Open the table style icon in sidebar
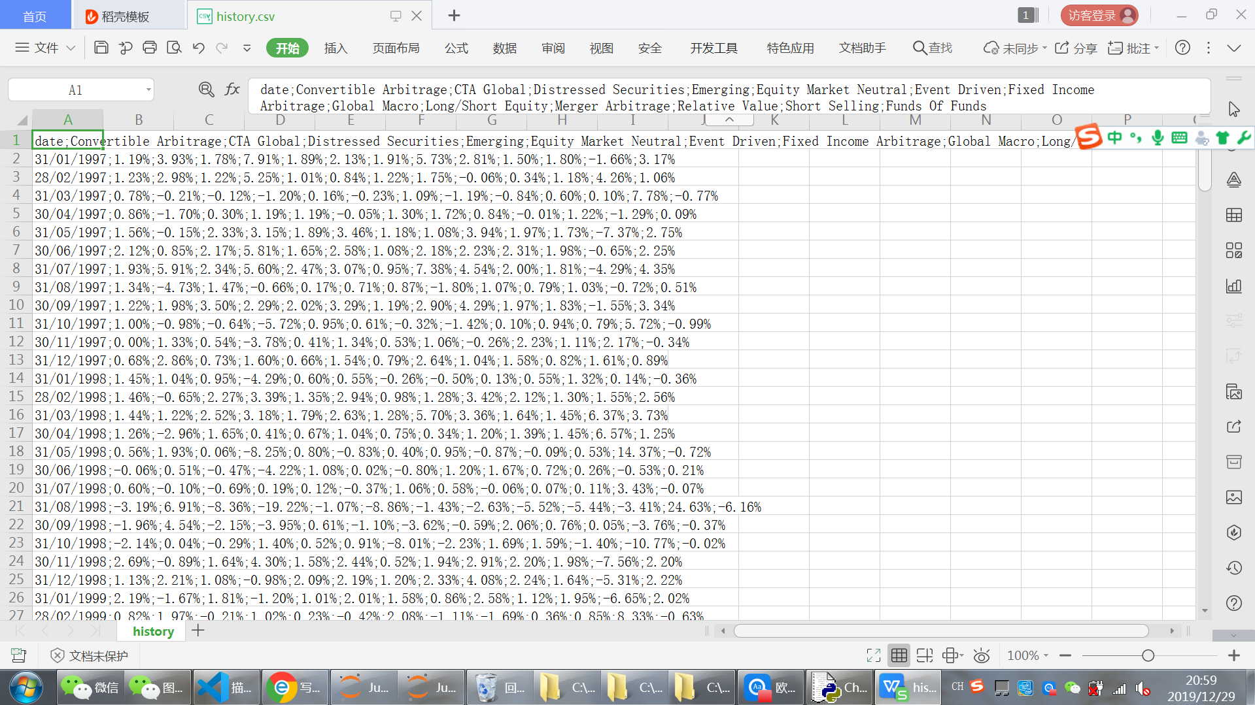 pos(1234,215)
